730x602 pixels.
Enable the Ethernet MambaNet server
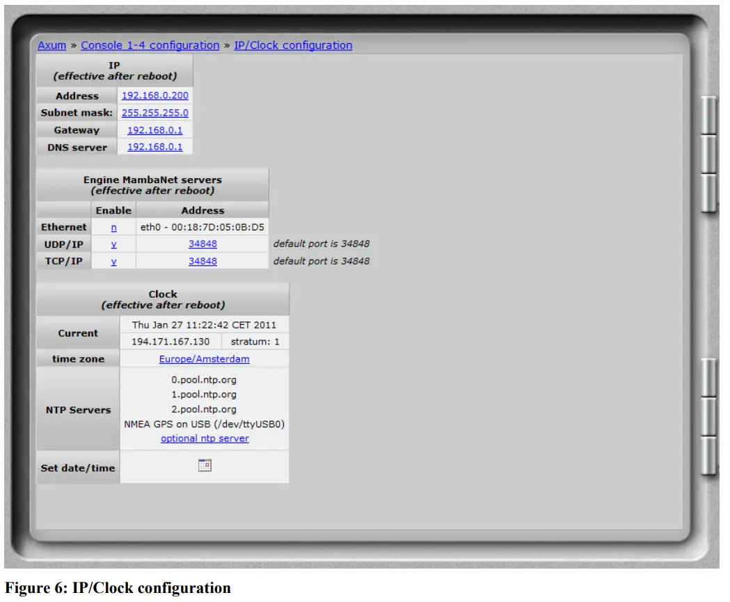tap(113, 227)
